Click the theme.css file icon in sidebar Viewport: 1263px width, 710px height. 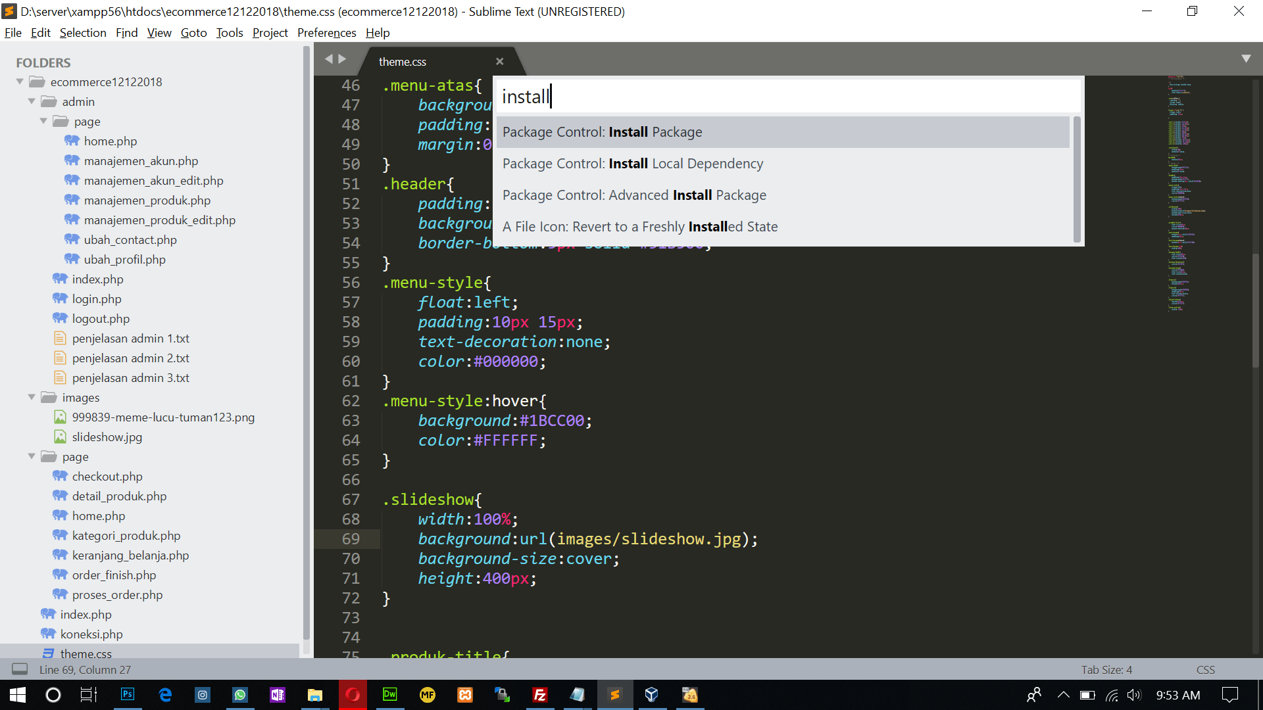tap(48, 653)
